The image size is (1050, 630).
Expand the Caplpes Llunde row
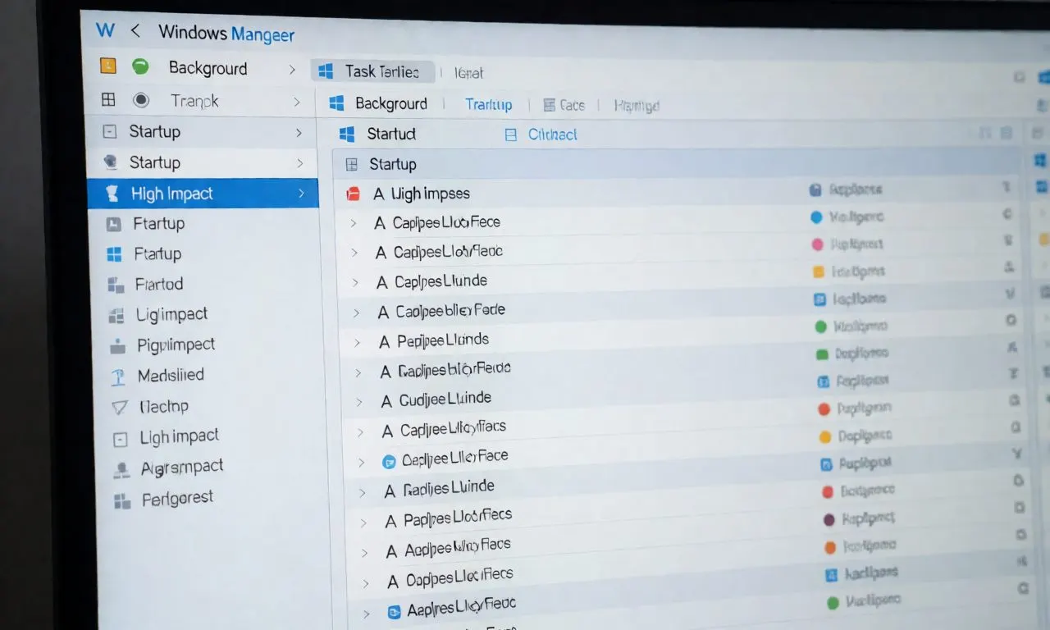(355, 282)
